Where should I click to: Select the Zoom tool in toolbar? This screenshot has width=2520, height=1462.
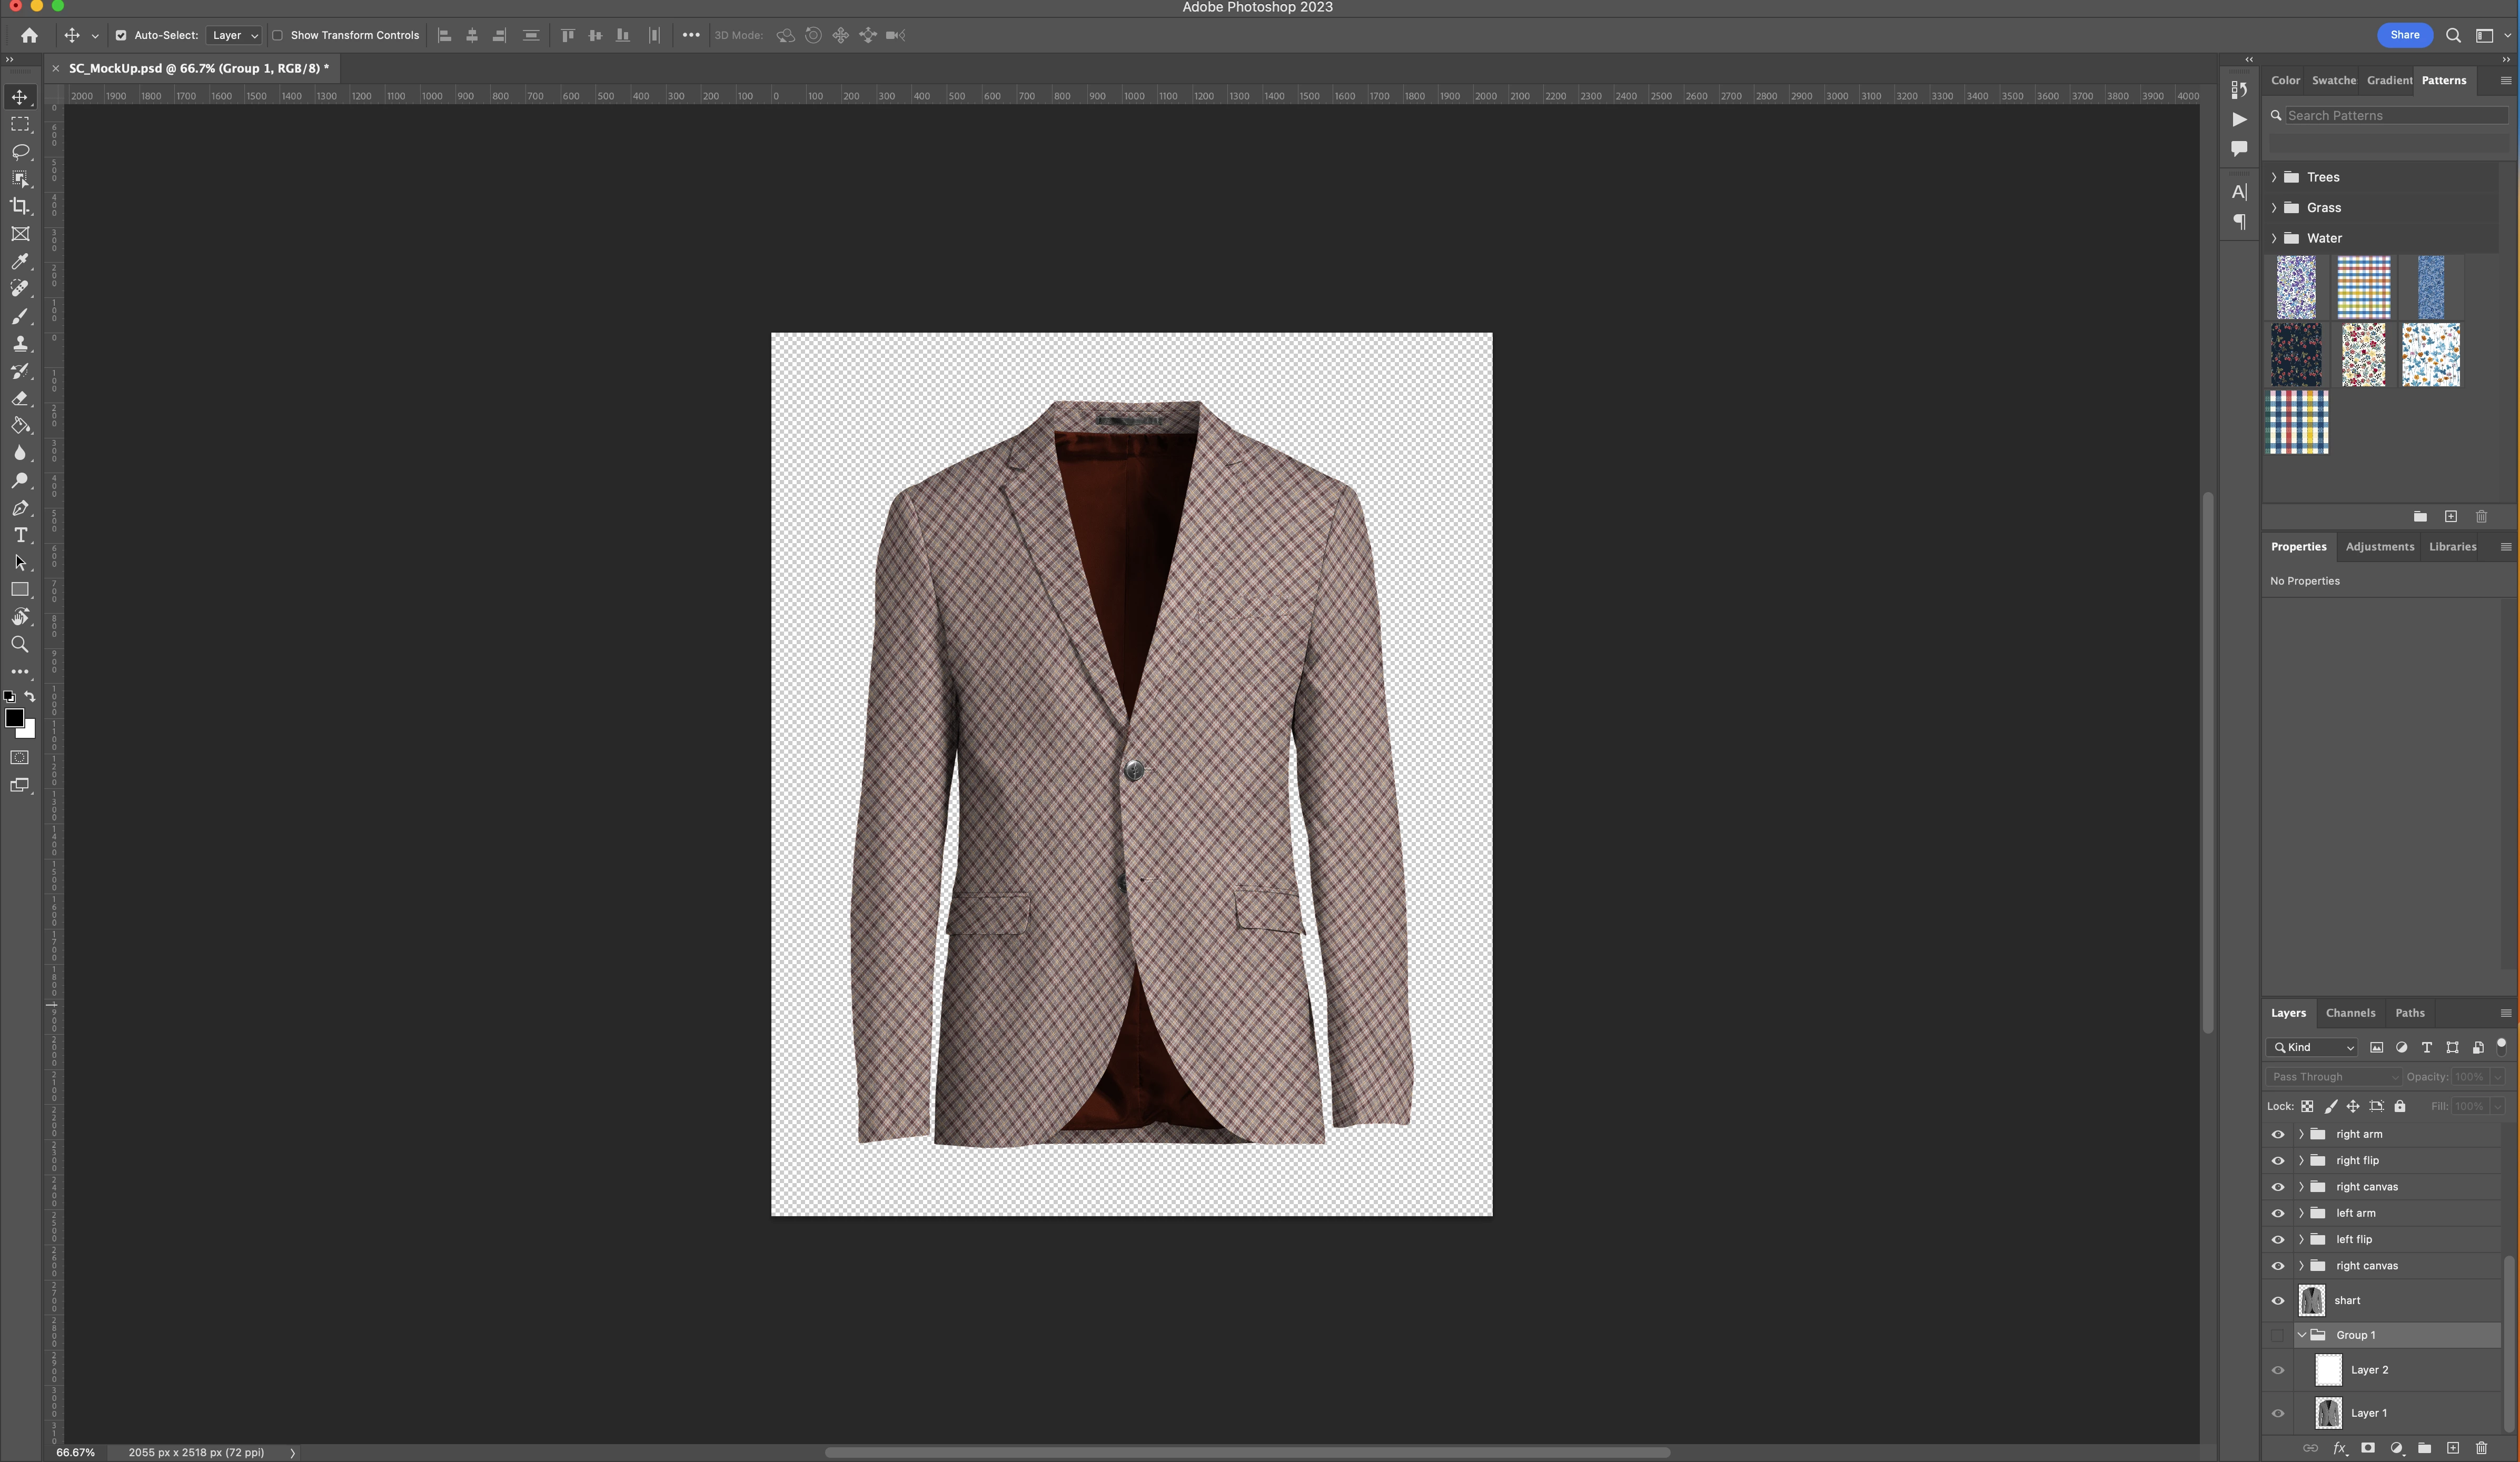pyautogui.click(x=20, y=645)
